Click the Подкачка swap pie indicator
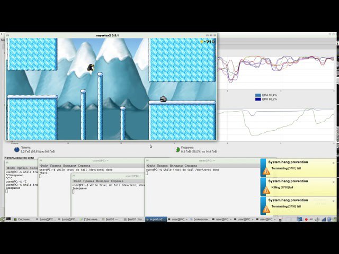 point(178,149)
